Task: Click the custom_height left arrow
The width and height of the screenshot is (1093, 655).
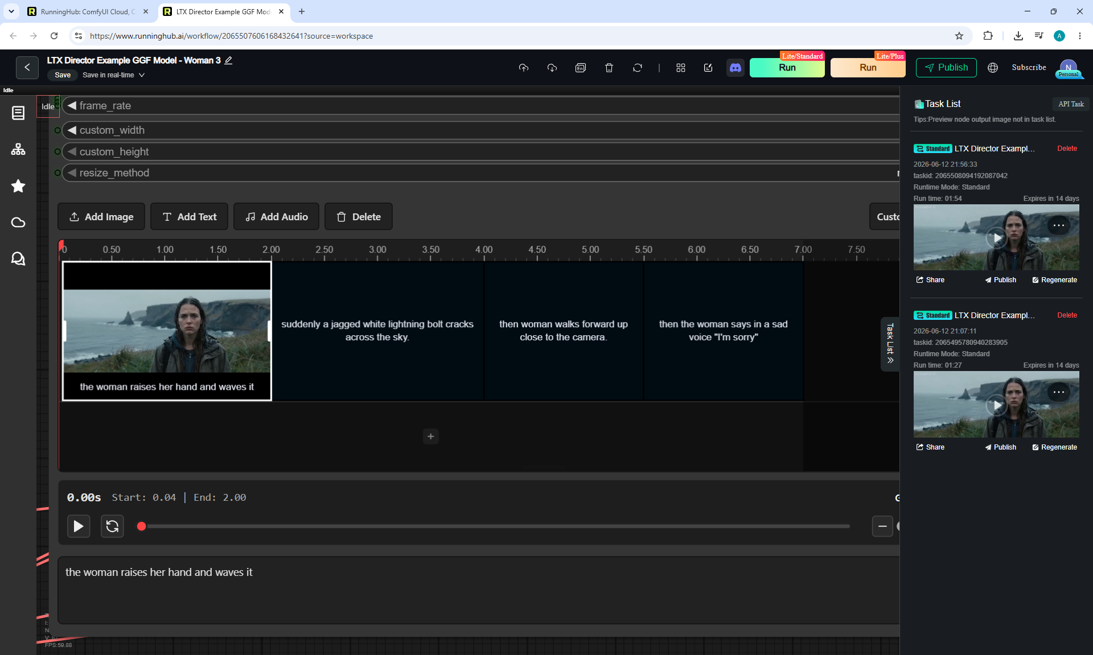Action: (x=72, y=152)
